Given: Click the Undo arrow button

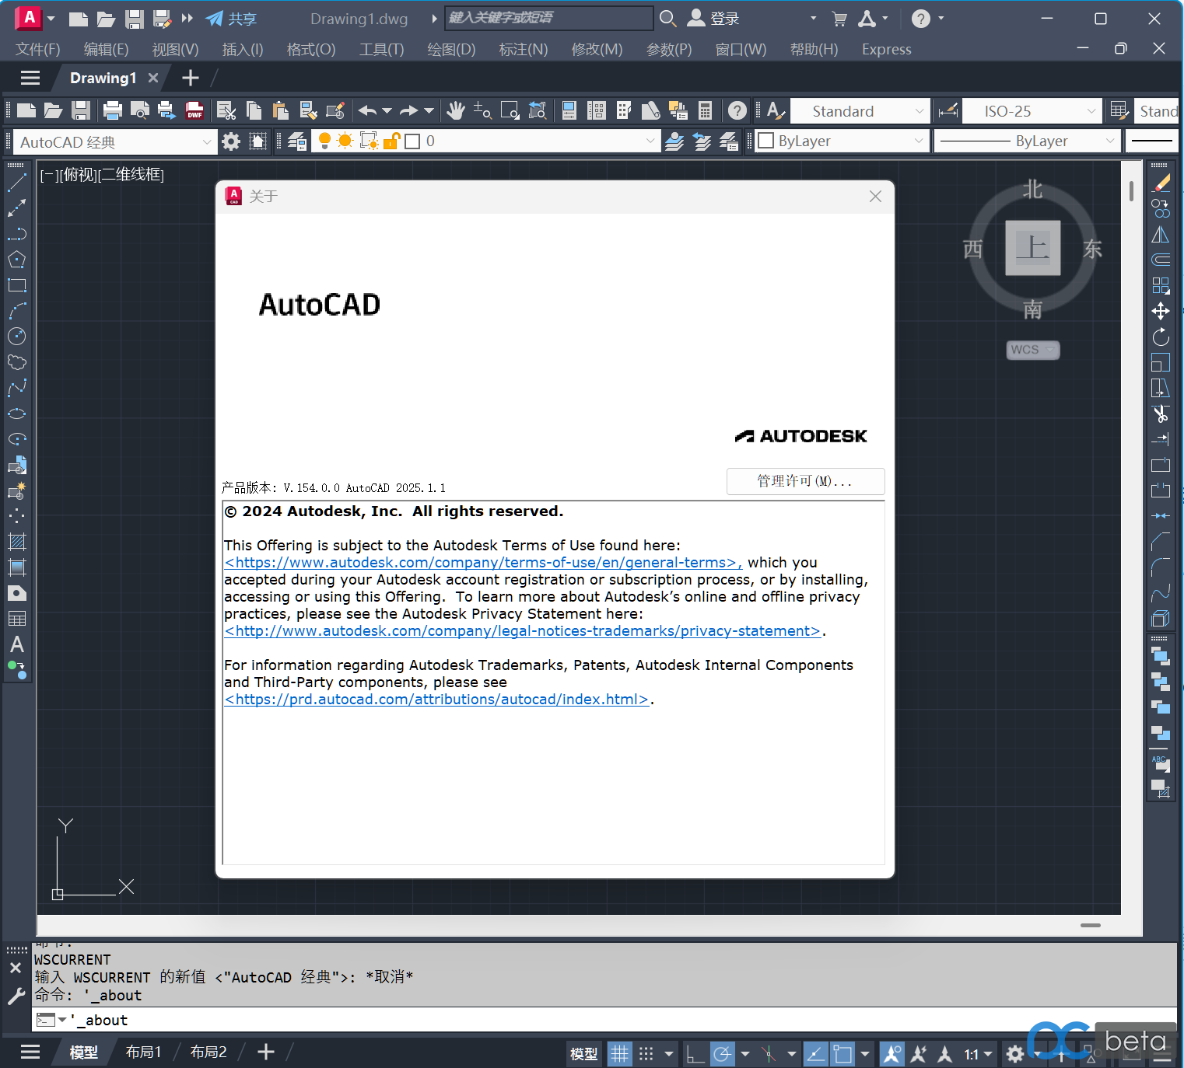Looking at the screenshot, I should [367, 110].
